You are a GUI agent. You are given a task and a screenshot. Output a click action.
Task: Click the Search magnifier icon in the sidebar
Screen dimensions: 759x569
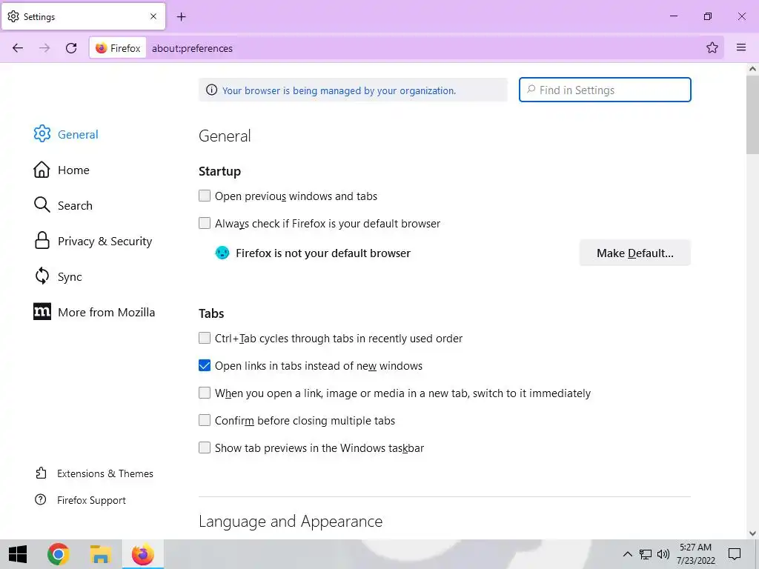(42, 204)
